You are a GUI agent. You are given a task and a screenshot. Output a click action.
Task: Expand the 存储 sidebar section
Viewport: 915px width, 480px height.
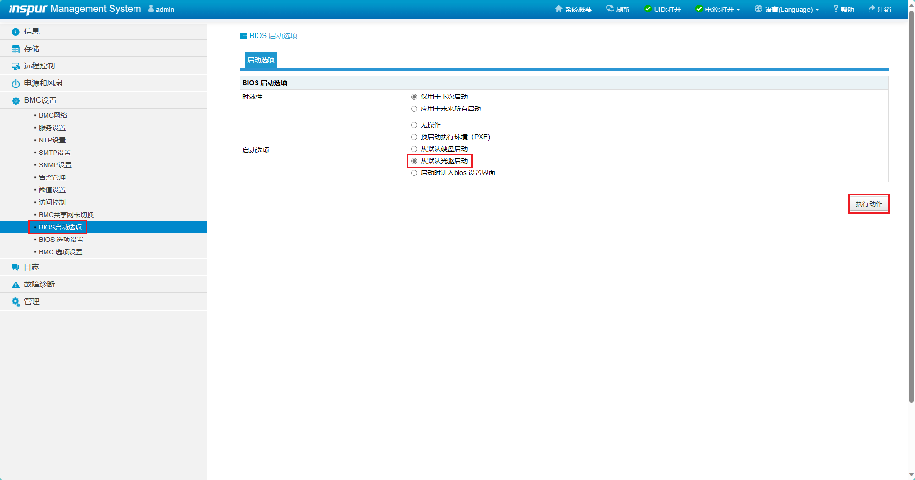coord(103,49)
